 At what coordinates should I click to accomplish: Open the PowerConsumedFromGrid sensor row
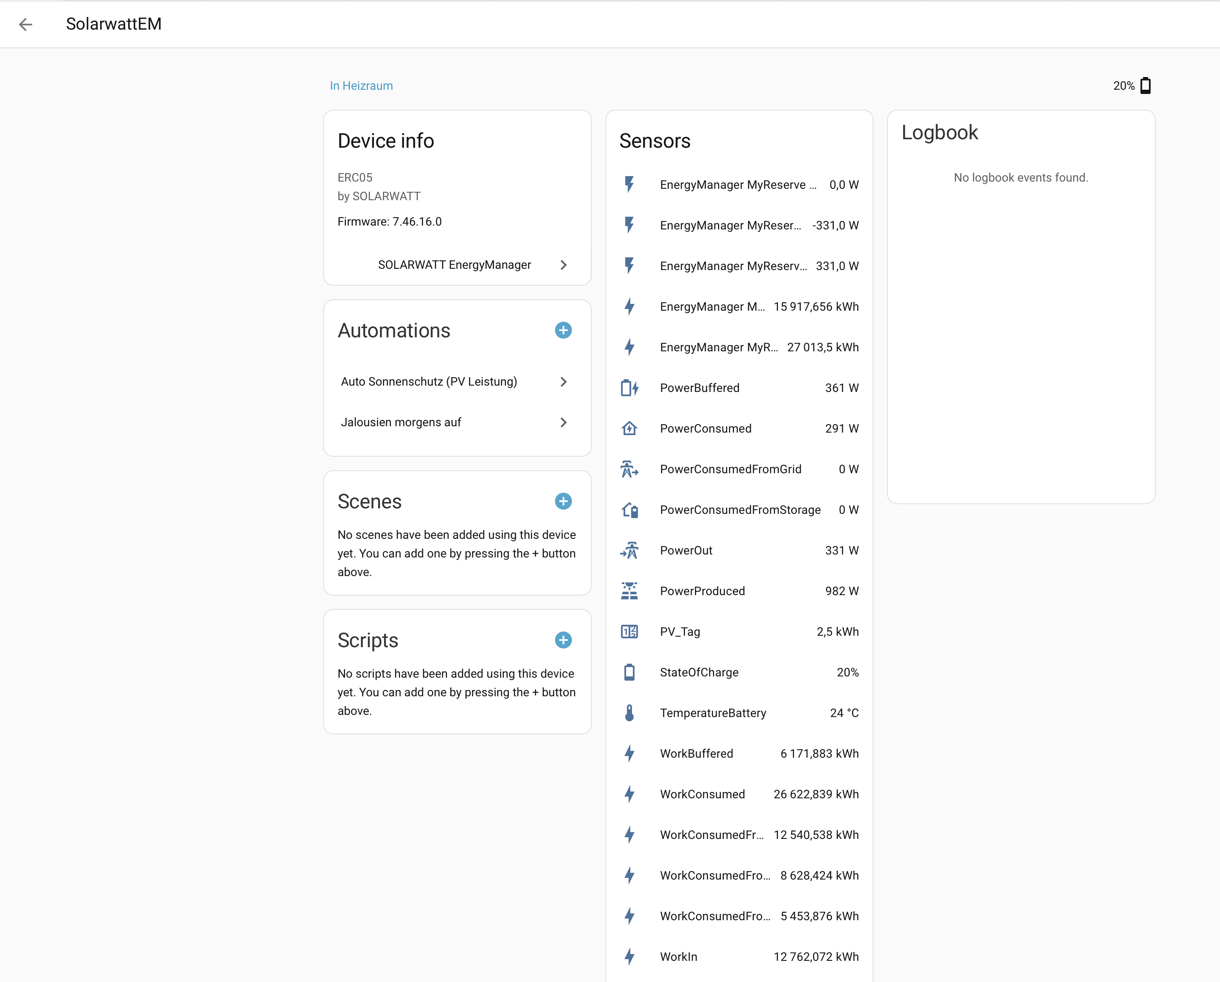(x=730, y=469)
